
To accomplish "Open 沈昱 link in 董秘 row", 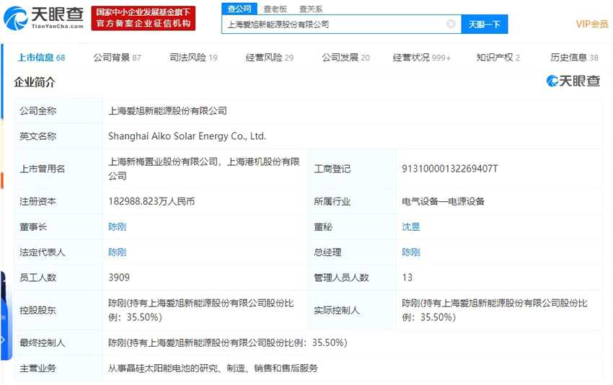I will (411, 226).
